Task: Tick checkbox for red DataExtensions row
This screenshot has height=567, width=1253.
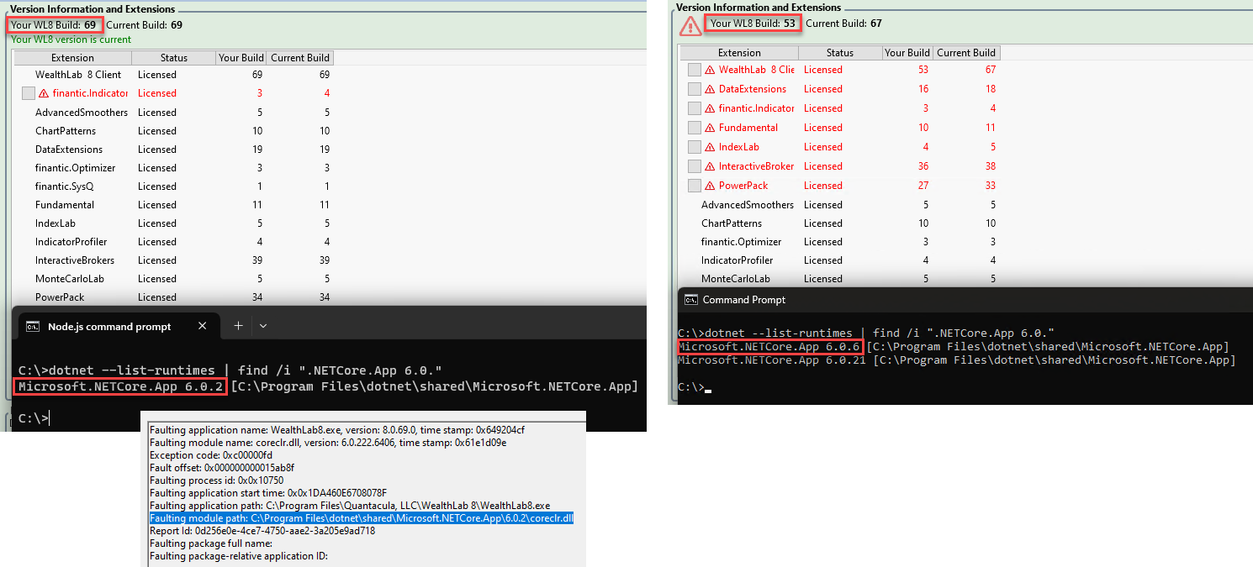Action: 694,89
